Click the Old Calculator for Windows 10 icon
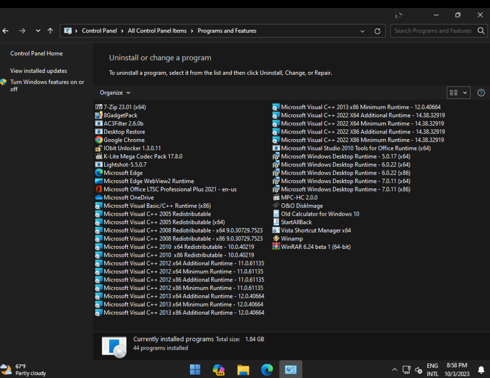The image size is (490, 378). (x=276, y=214)
